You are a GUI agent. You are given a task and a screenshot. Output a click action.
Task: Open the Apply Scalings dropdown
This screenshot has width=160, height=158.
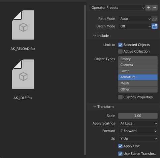tap(138, 123)
